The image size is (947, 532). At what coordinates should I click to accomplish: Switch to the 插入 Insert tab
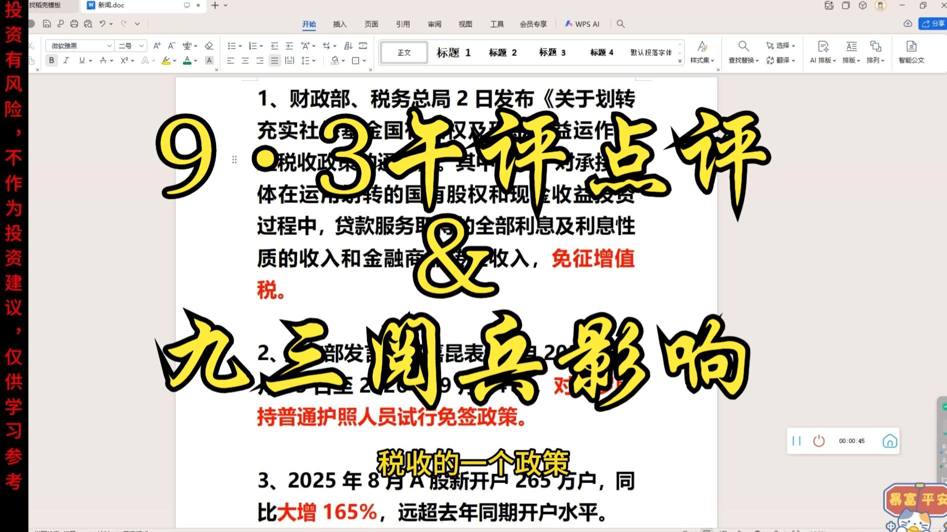pyautogui.click(x=339, y=24)
